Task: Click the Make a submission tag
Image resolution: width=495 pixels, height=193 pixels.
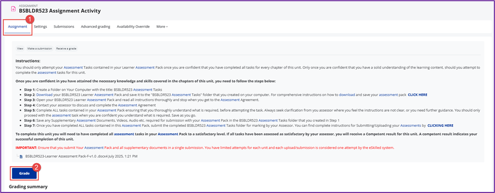Action: pos(39,49)
